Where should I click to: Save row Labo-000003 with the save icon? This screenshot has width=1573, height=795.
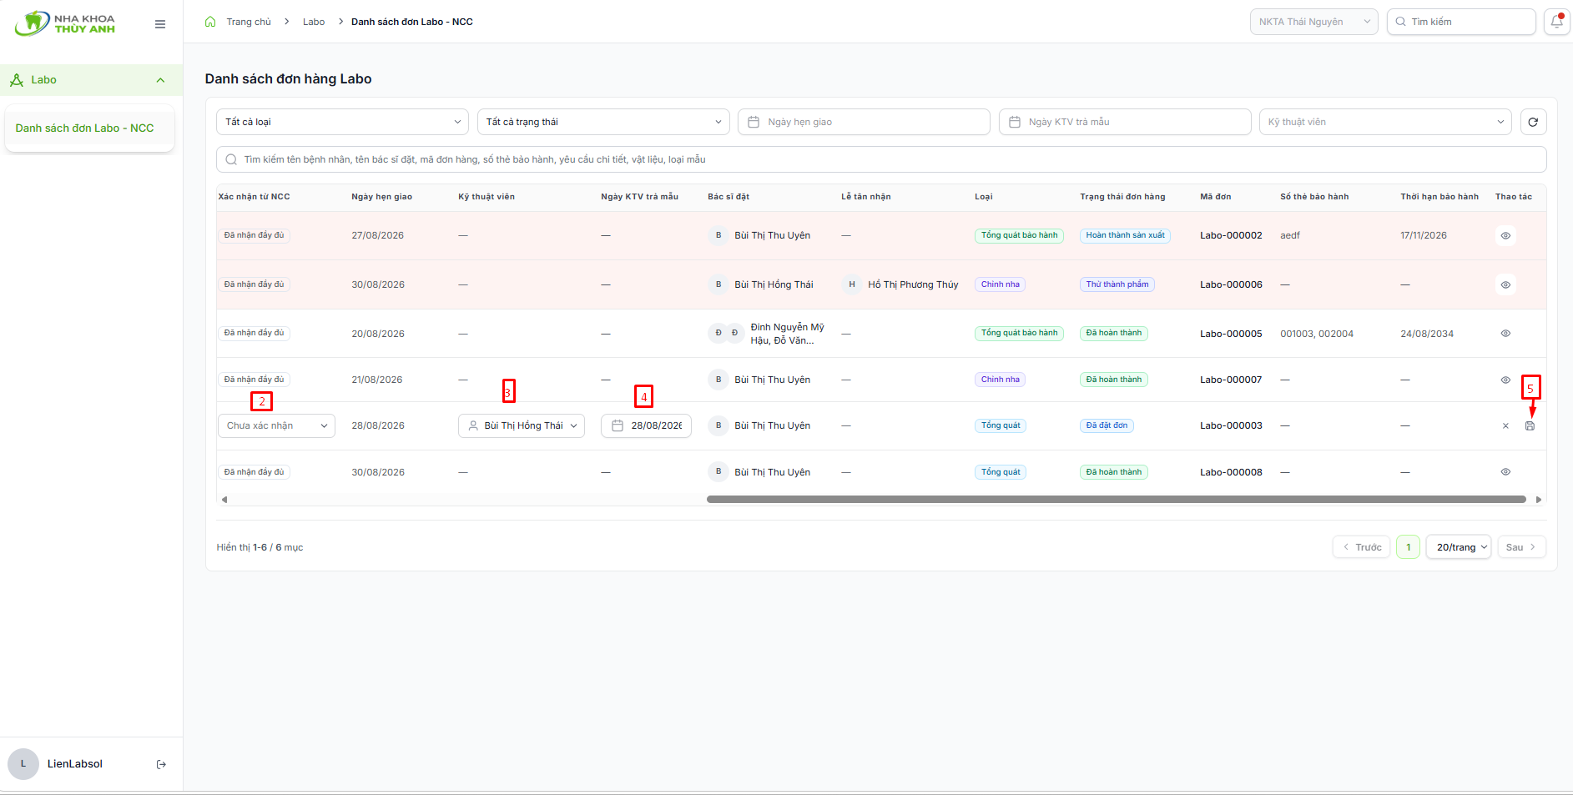tap(1530, 425)
